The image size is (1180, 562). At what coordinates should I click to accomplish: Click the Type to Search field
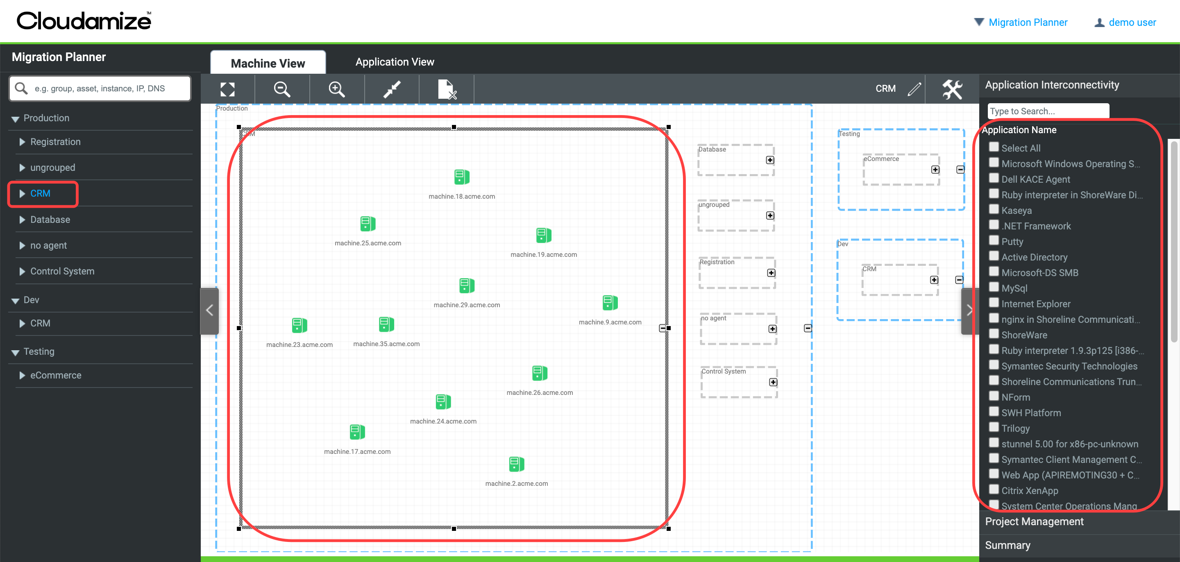1048,111
